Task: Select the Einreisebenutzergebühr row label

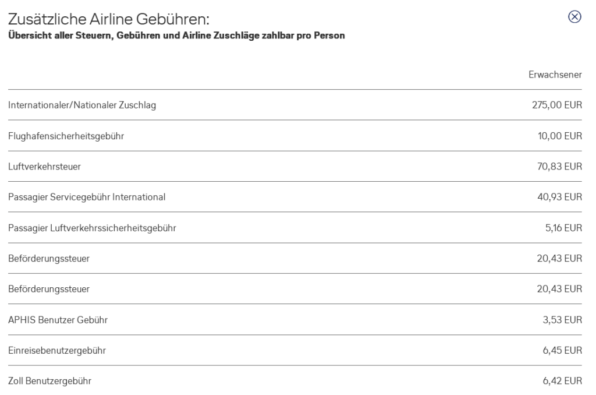Action: click(x=57, y=350)
